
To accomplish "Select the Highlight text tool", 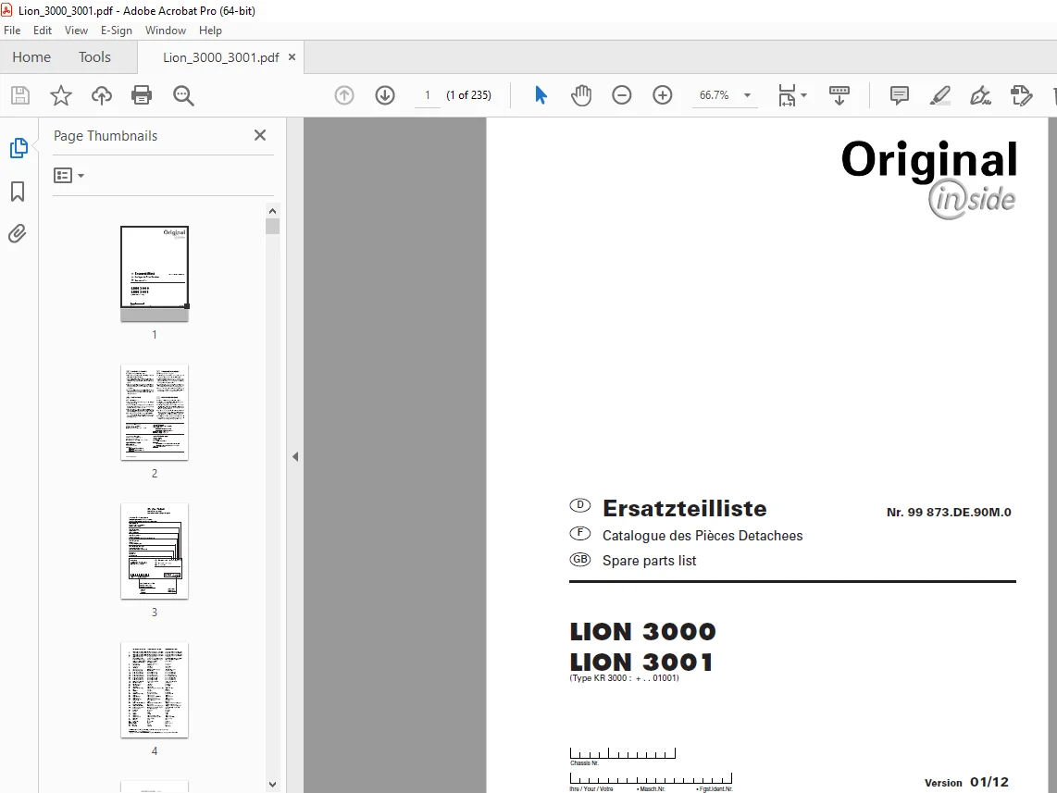I will [x=939, y=95].
